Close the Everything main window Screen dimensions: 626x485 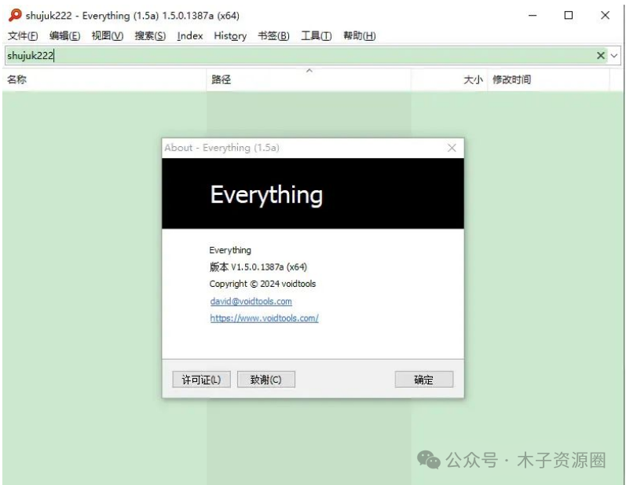606,15
